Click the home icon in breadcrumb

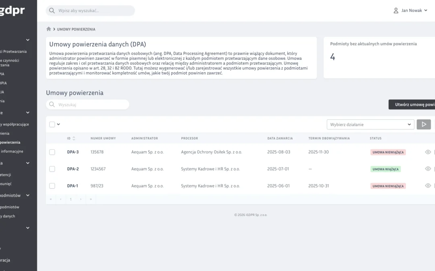49,29
